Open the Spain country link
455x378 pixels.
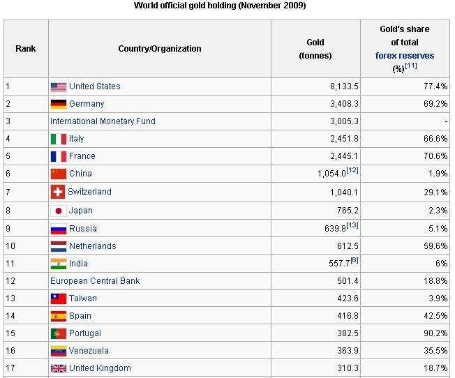coord(80,316)
